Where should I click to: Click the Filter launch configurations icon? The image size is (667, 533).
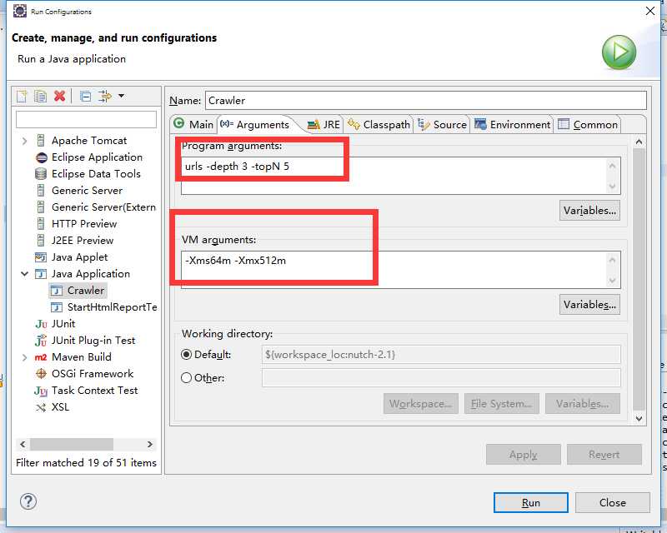105,96
